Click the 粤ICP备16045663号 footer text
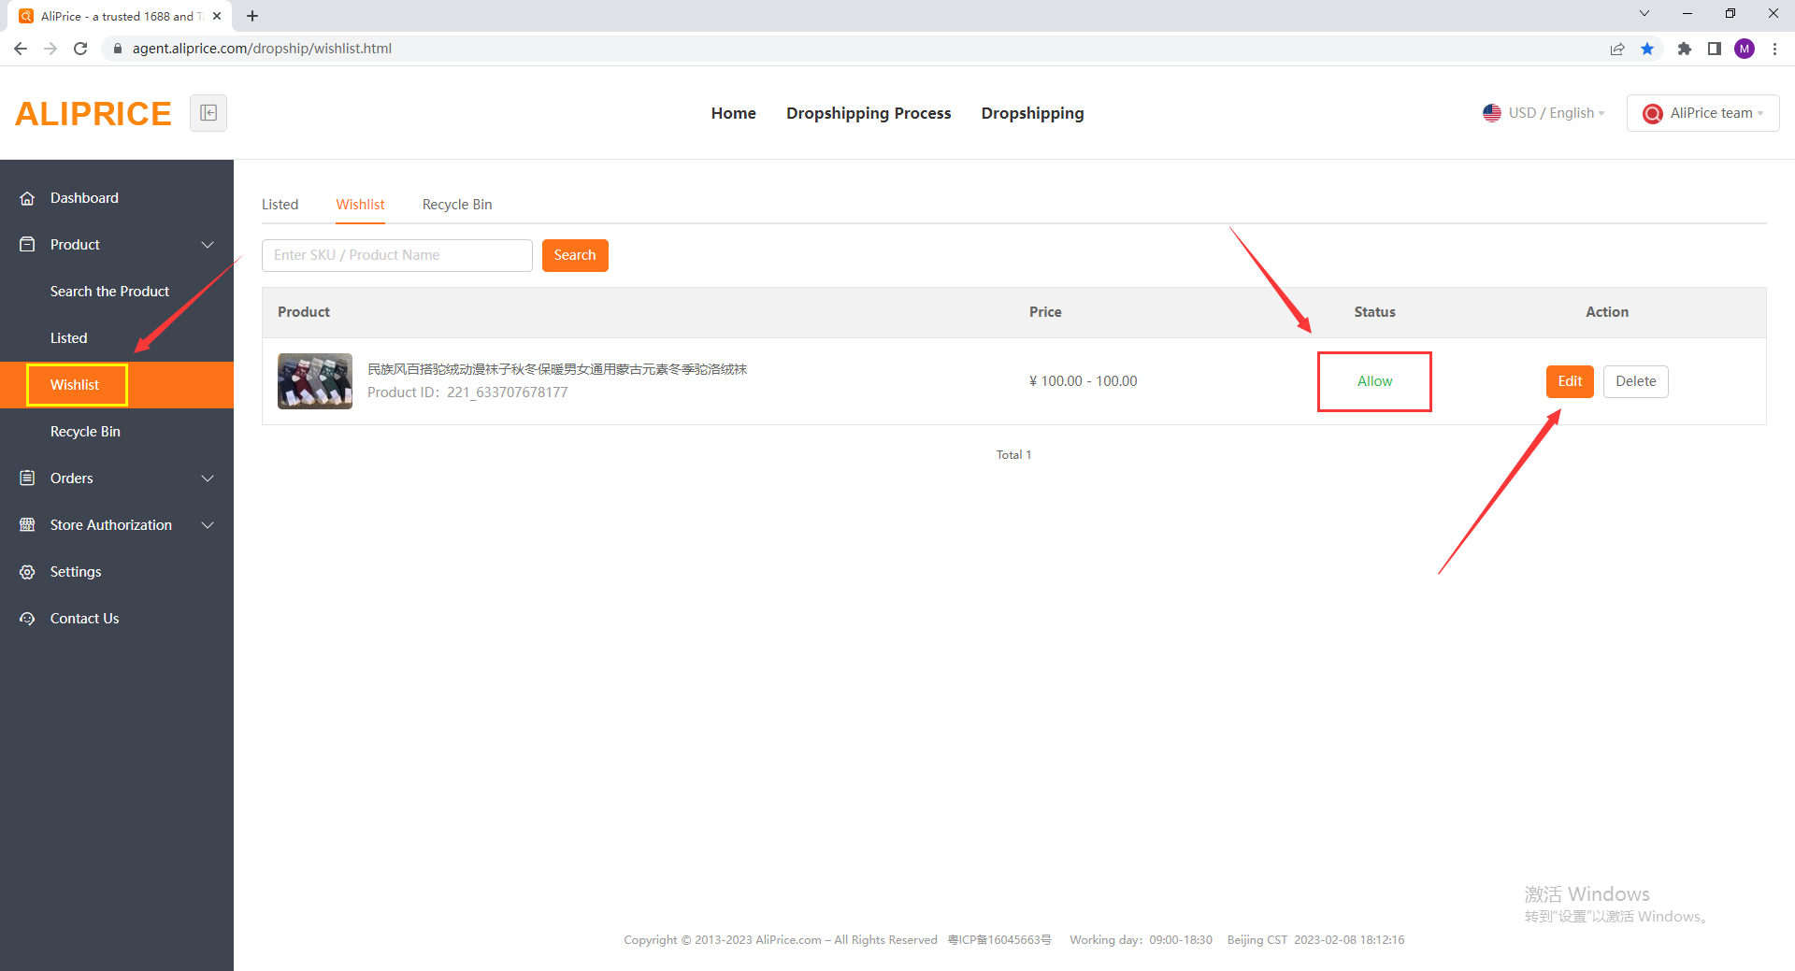The height and width of the screenshot is (971, 1795). 999,940
